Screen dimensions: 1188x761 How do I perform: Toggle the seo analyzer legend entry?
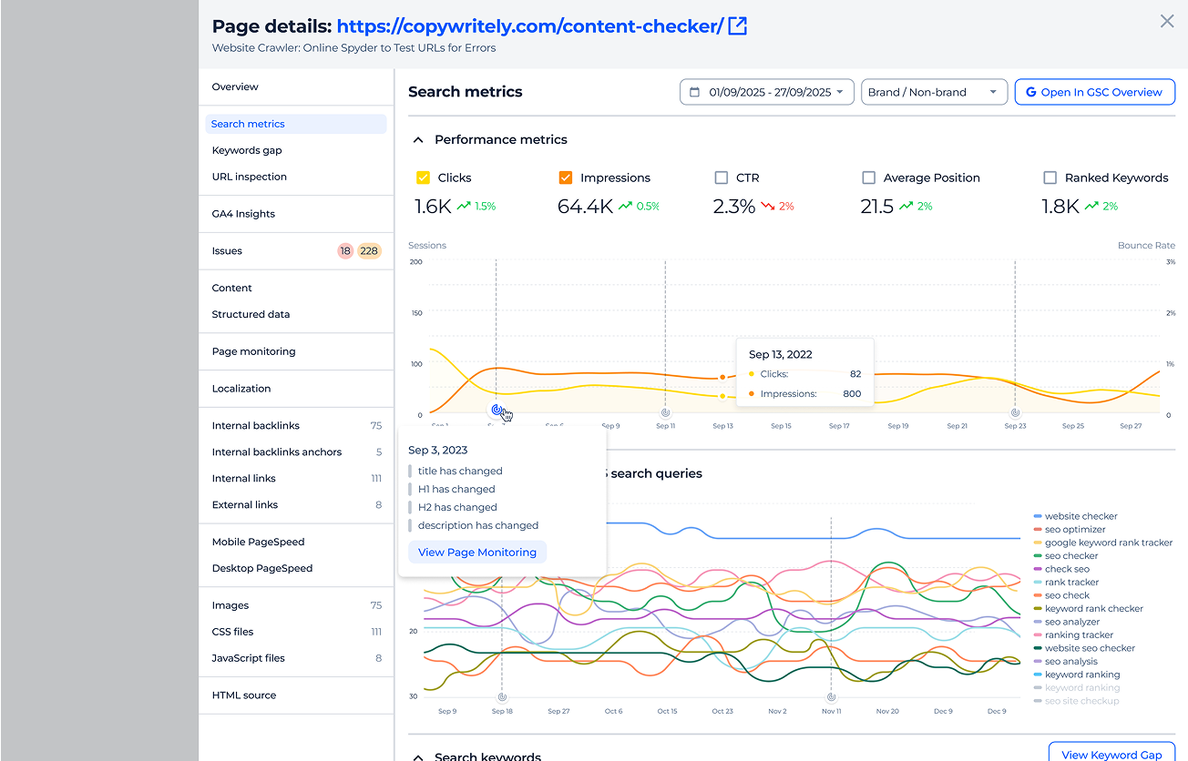tap(1067, 622)
